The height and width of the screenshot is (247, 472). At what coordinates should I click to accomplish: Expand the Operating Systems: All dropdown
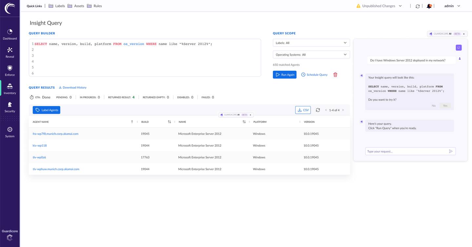coord(311,55)
